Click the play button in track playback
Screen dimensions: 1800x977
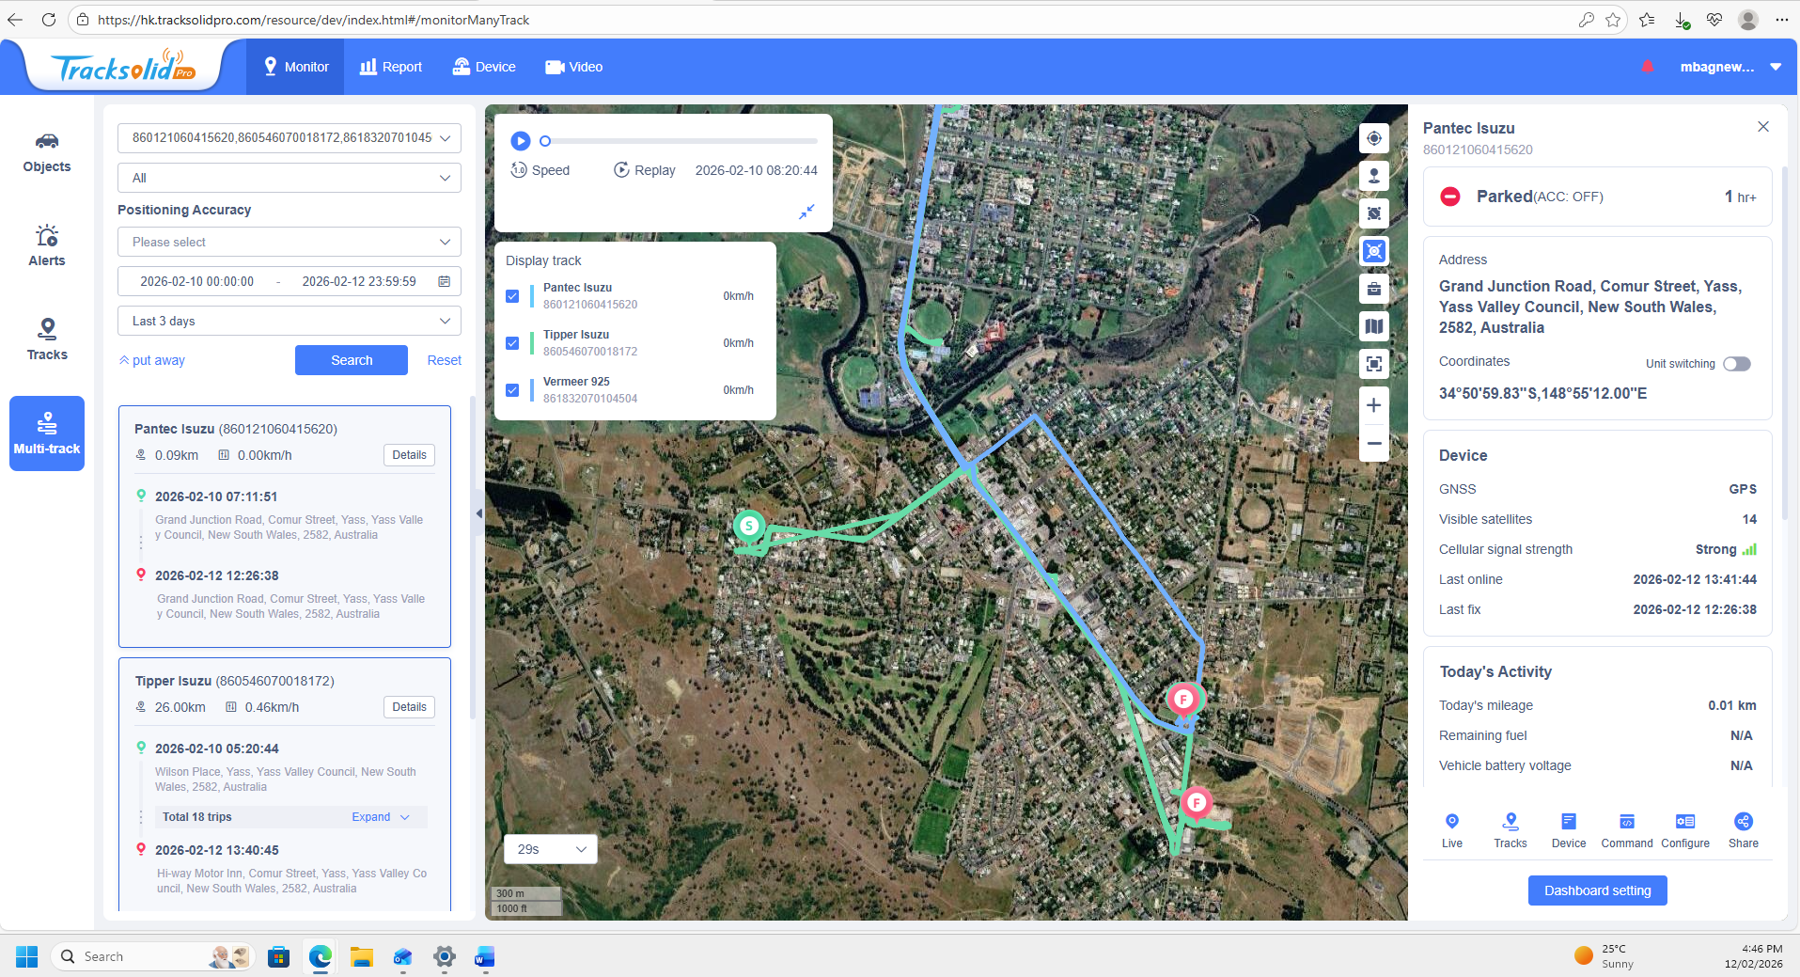tap(520, 141)
